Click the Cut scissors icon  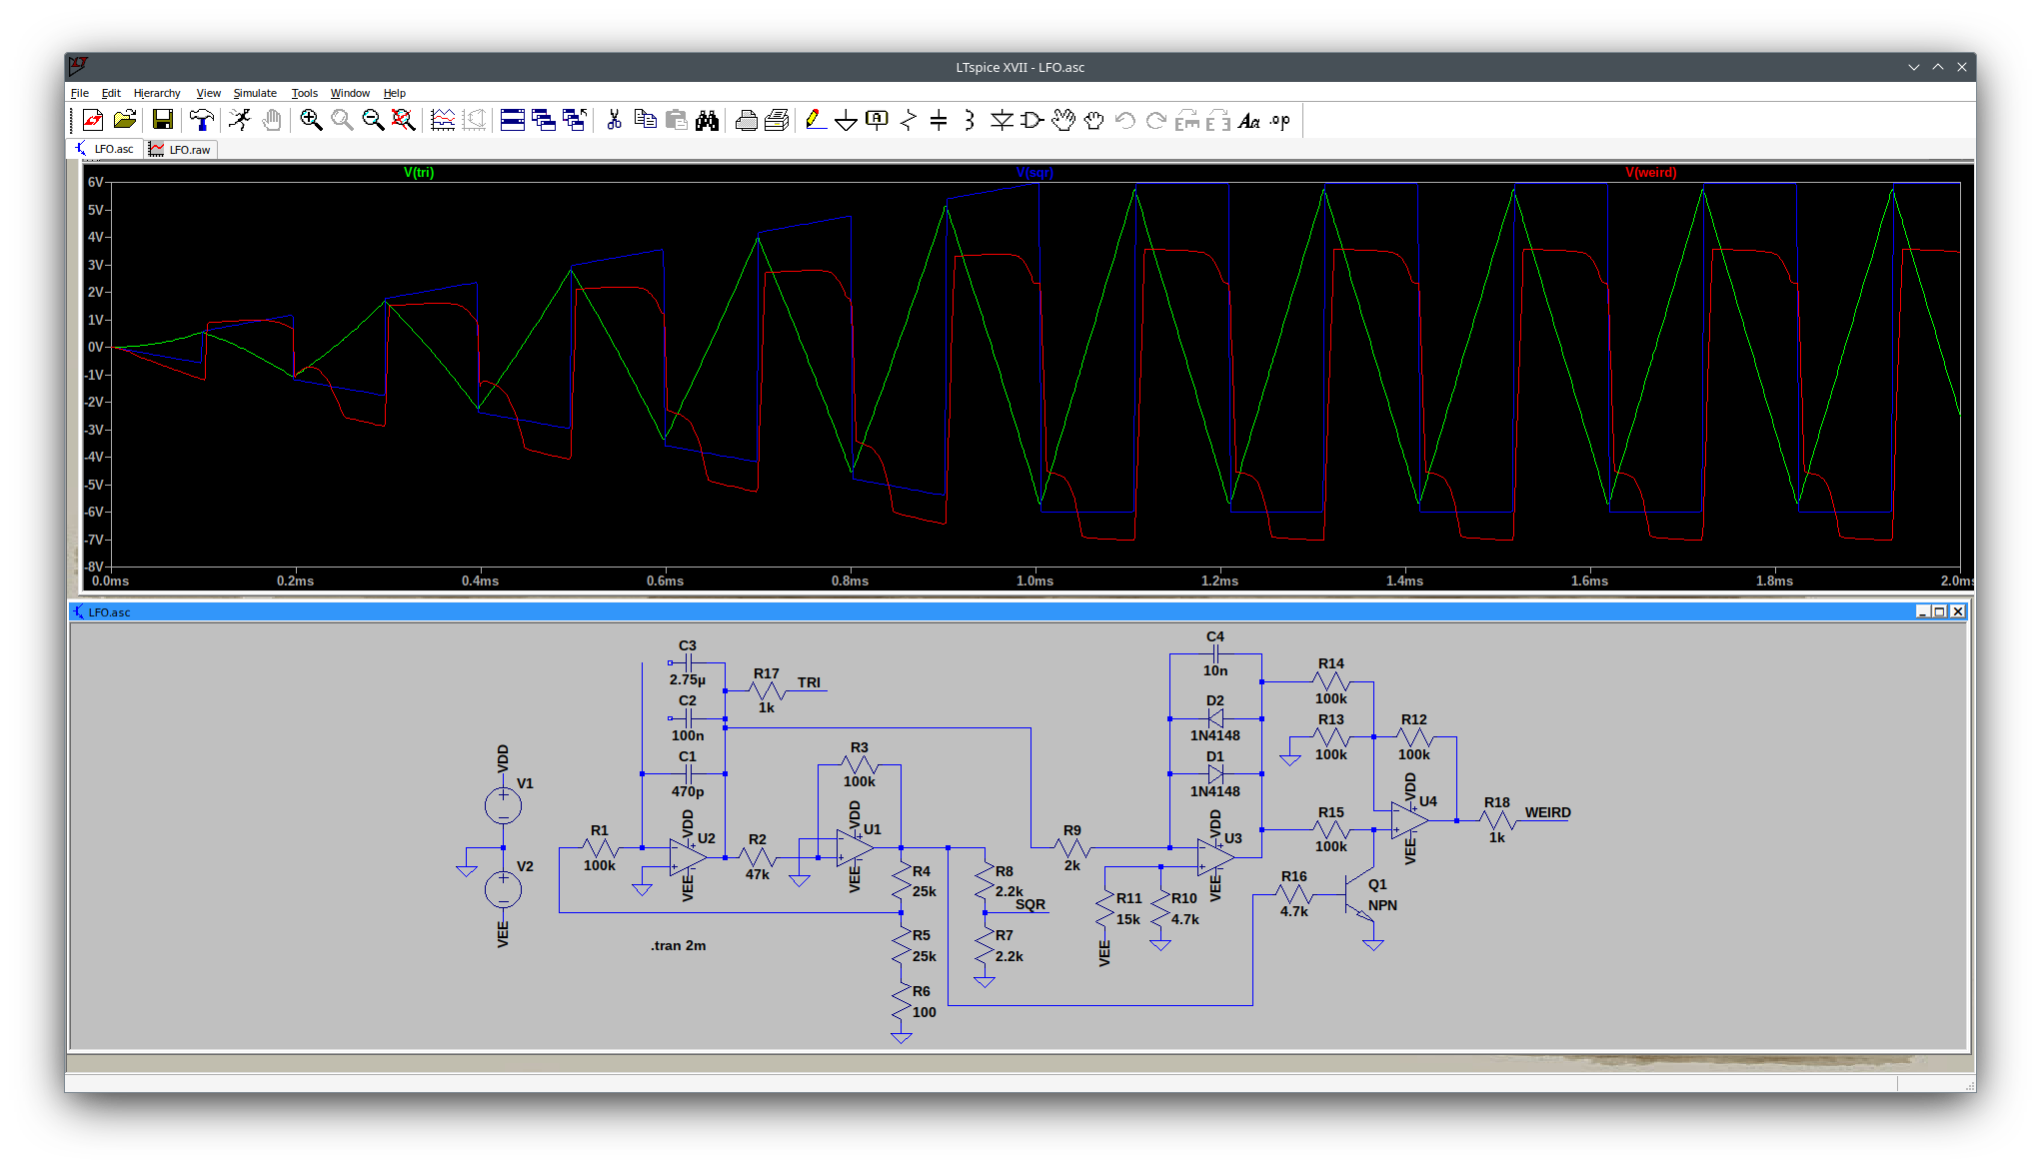[x=614, y=120]
